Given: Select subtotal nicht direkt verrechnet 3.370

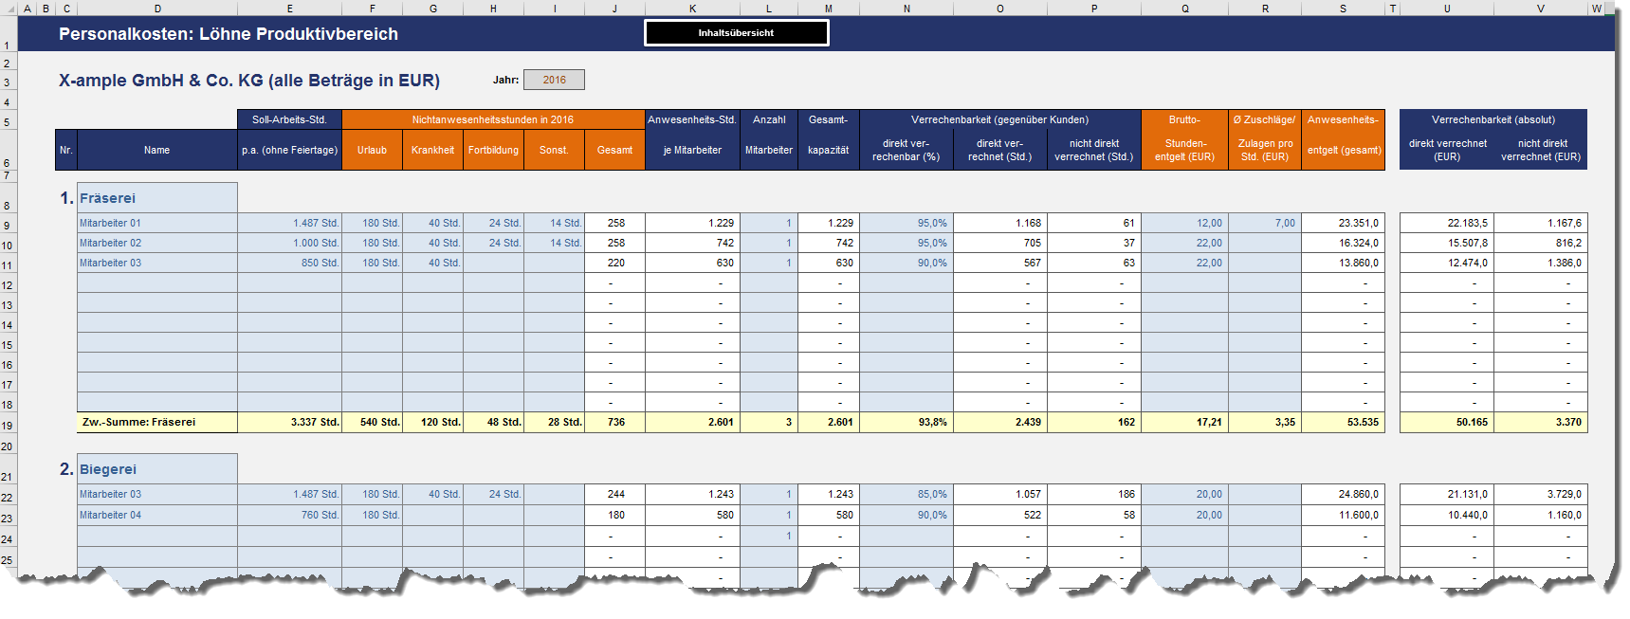Looking at the screenshot, I should click(x=1541, y=422).
